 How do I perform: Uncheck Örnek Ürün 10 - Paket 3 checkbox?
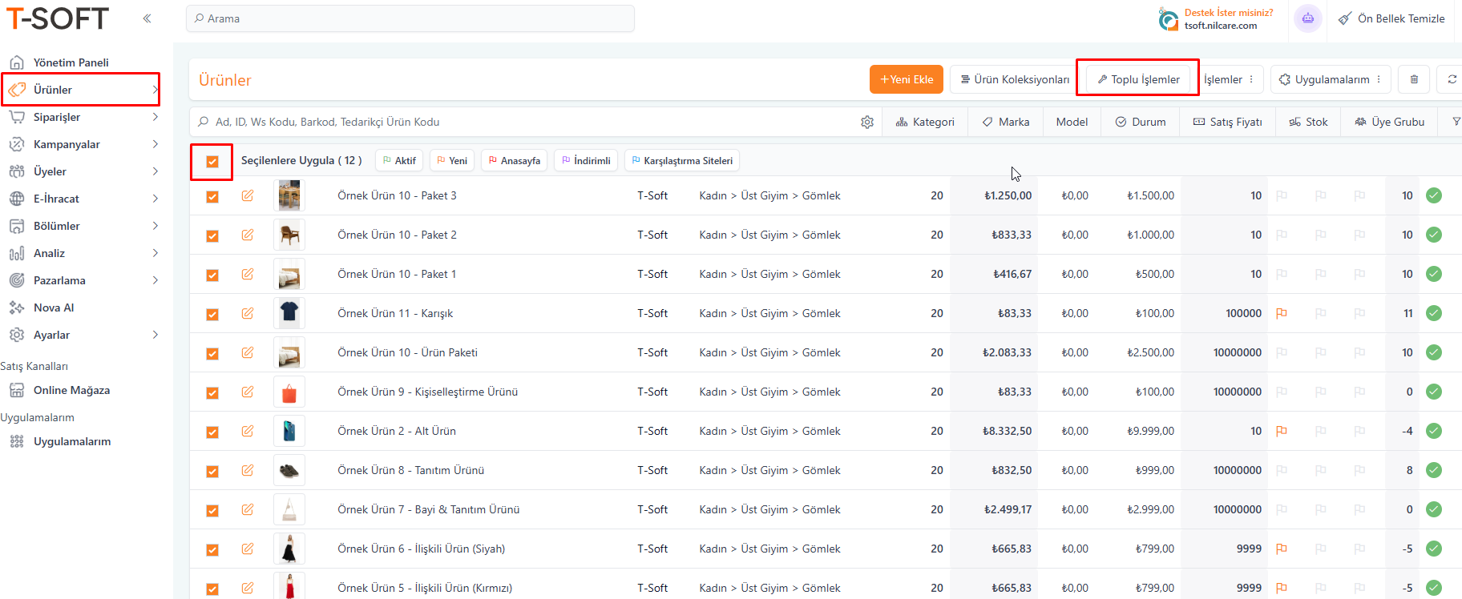[212, 197]
